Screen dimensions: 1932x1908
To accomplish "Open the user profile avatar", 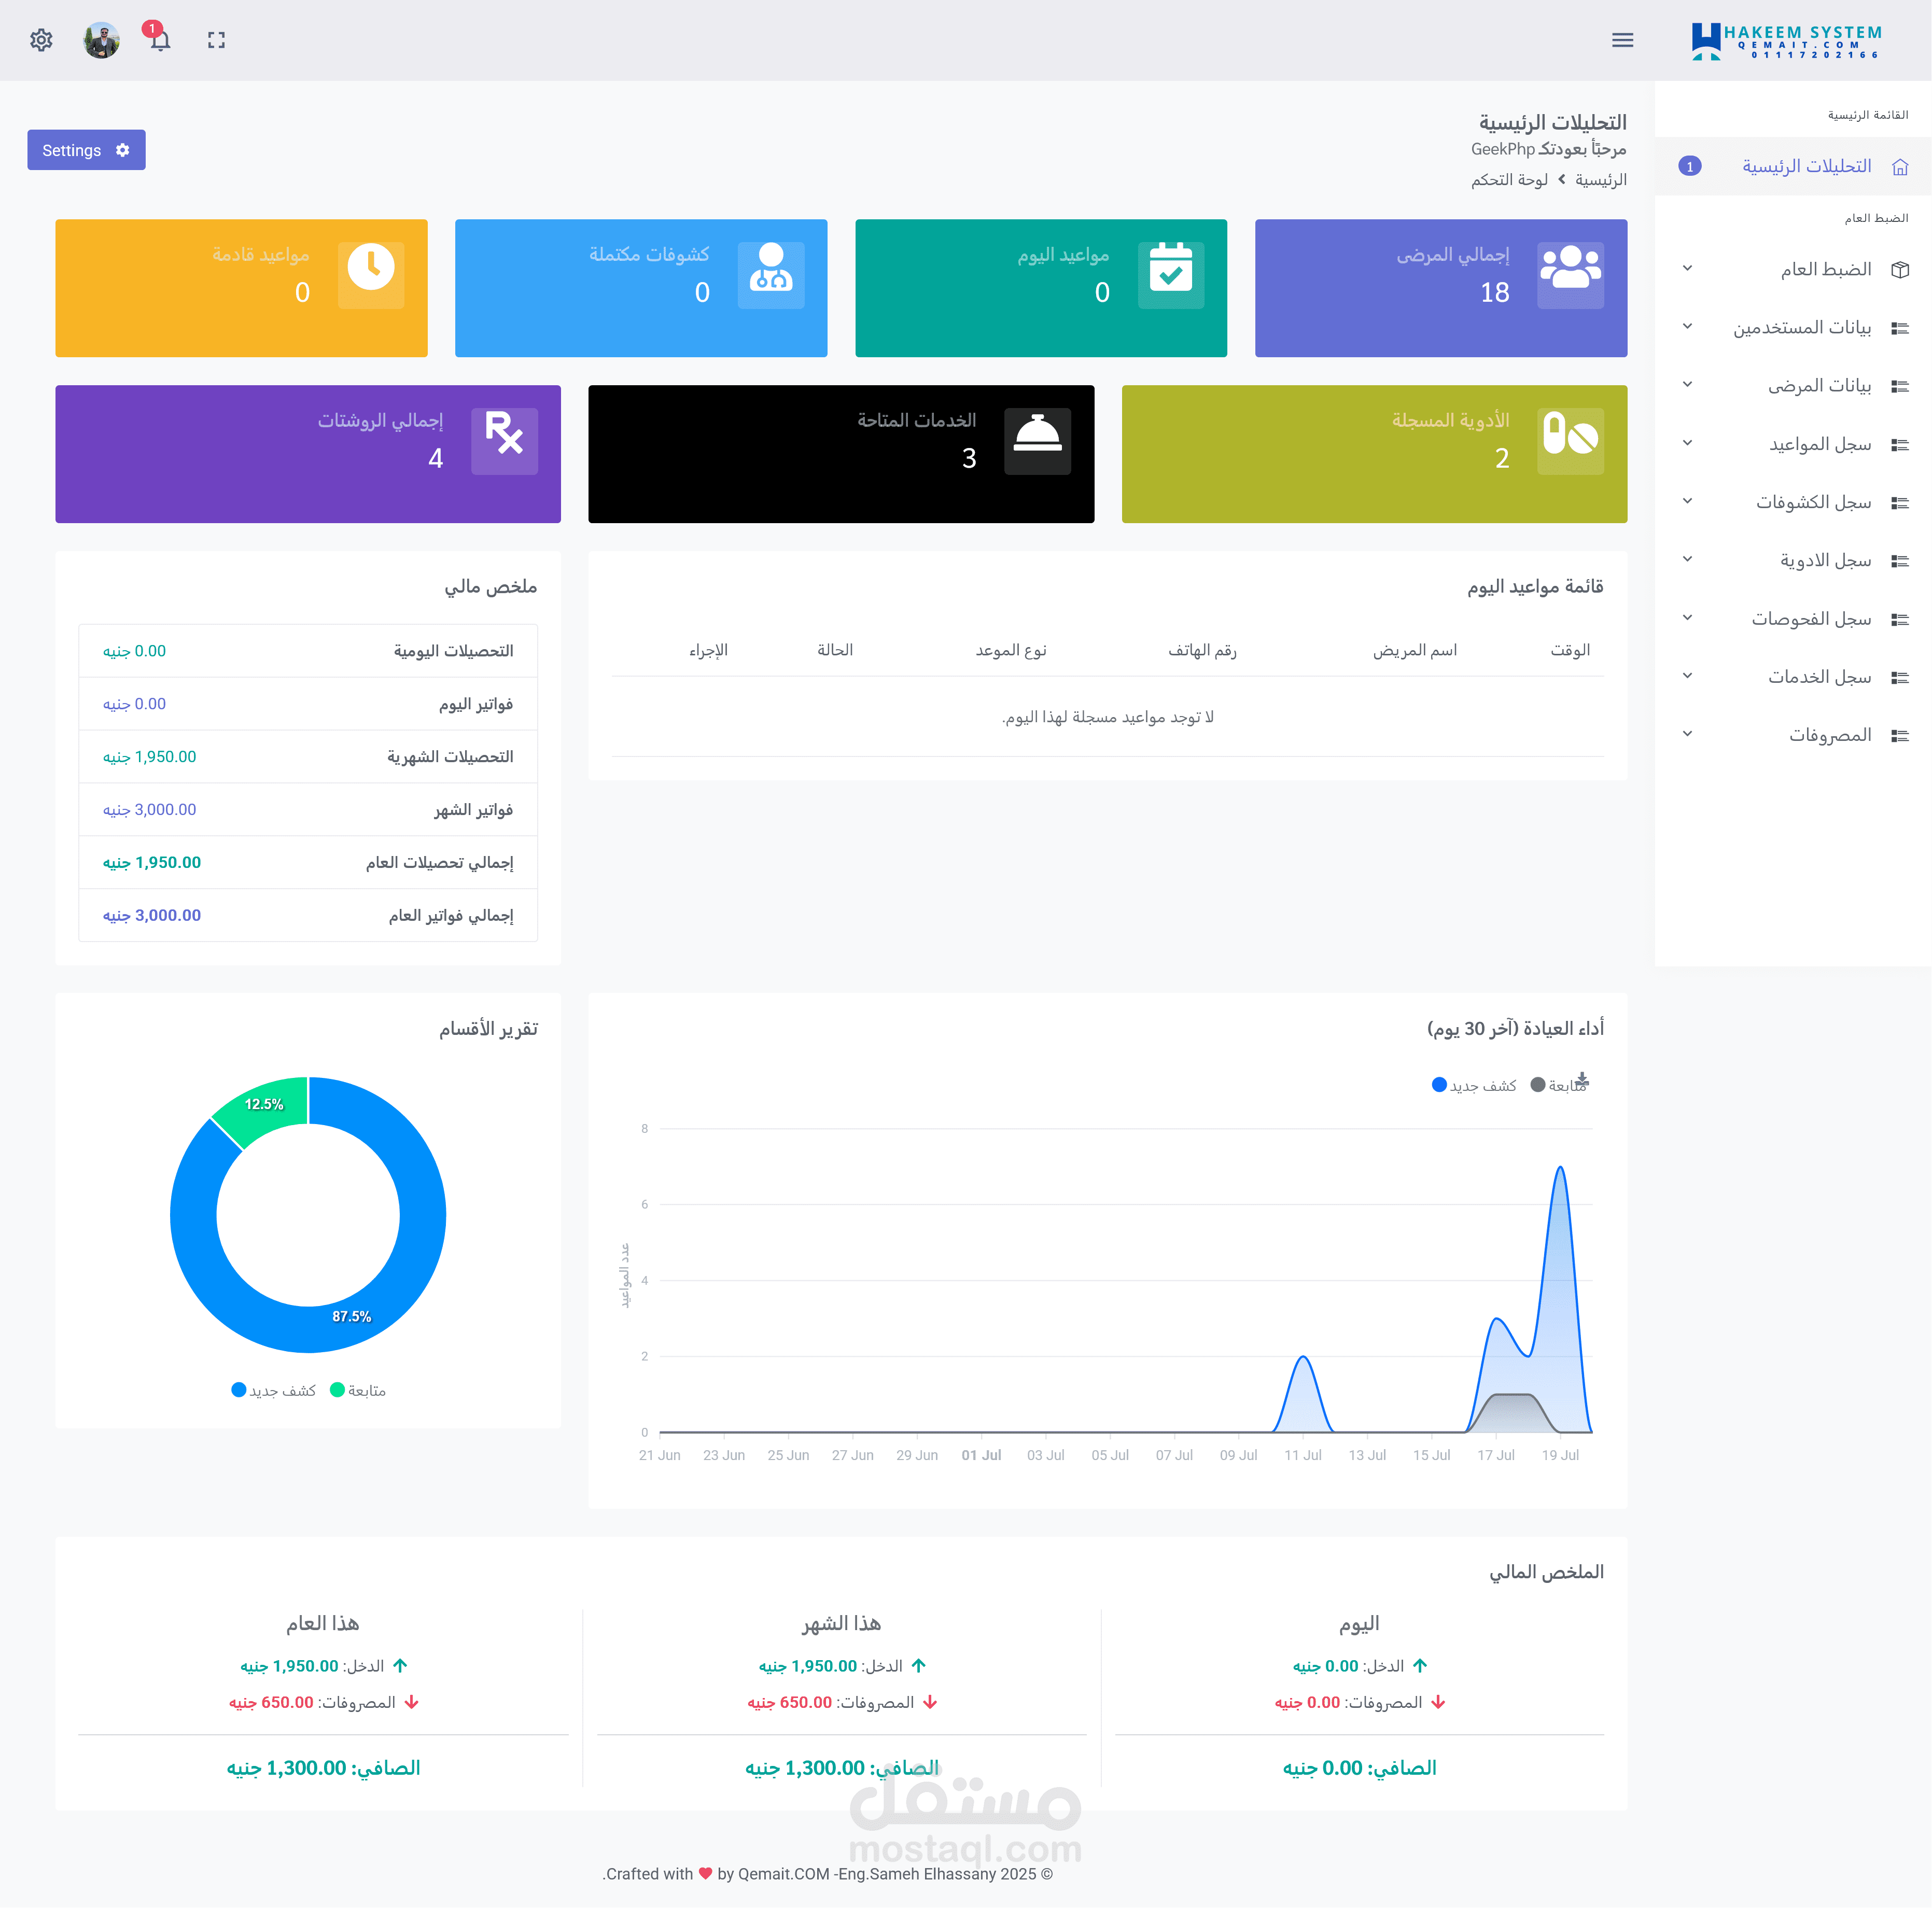I will click(101, 40).
